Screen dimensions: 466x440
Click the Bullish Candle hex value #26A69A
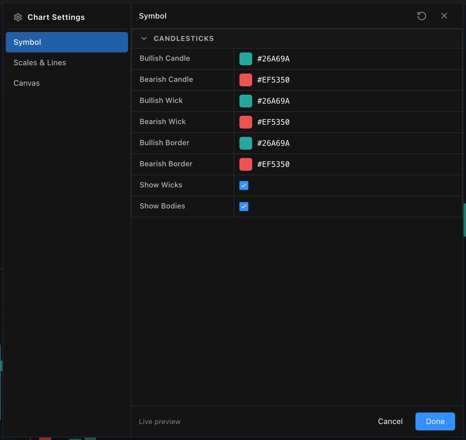(x=273, y=59)
